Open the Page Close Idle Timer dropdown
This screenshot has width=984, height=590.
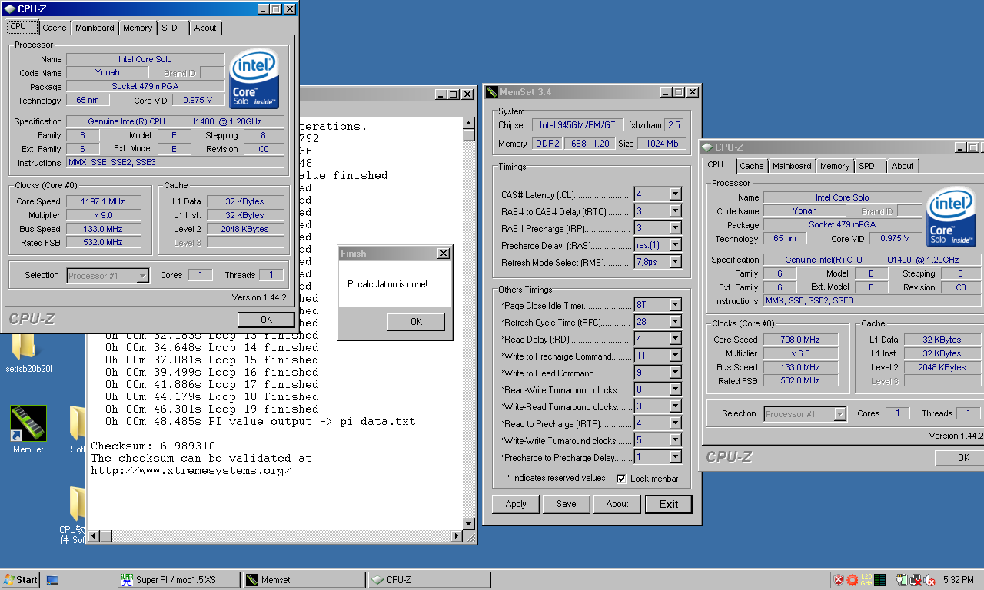pyautogui.click(x=675, y=305)
